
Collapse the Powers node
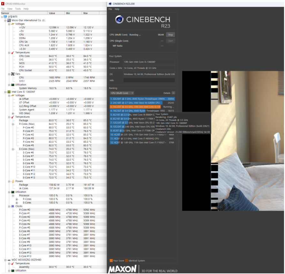tap(9, 181)
